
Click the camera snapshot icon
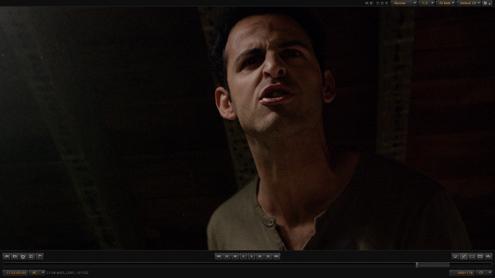pos(15,256)
